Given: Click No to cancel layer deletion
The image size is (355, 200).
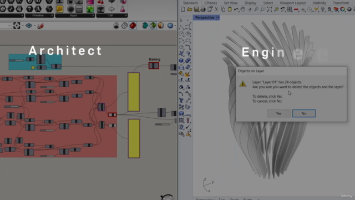Looking at the screenshot, I should coord(304,113).
